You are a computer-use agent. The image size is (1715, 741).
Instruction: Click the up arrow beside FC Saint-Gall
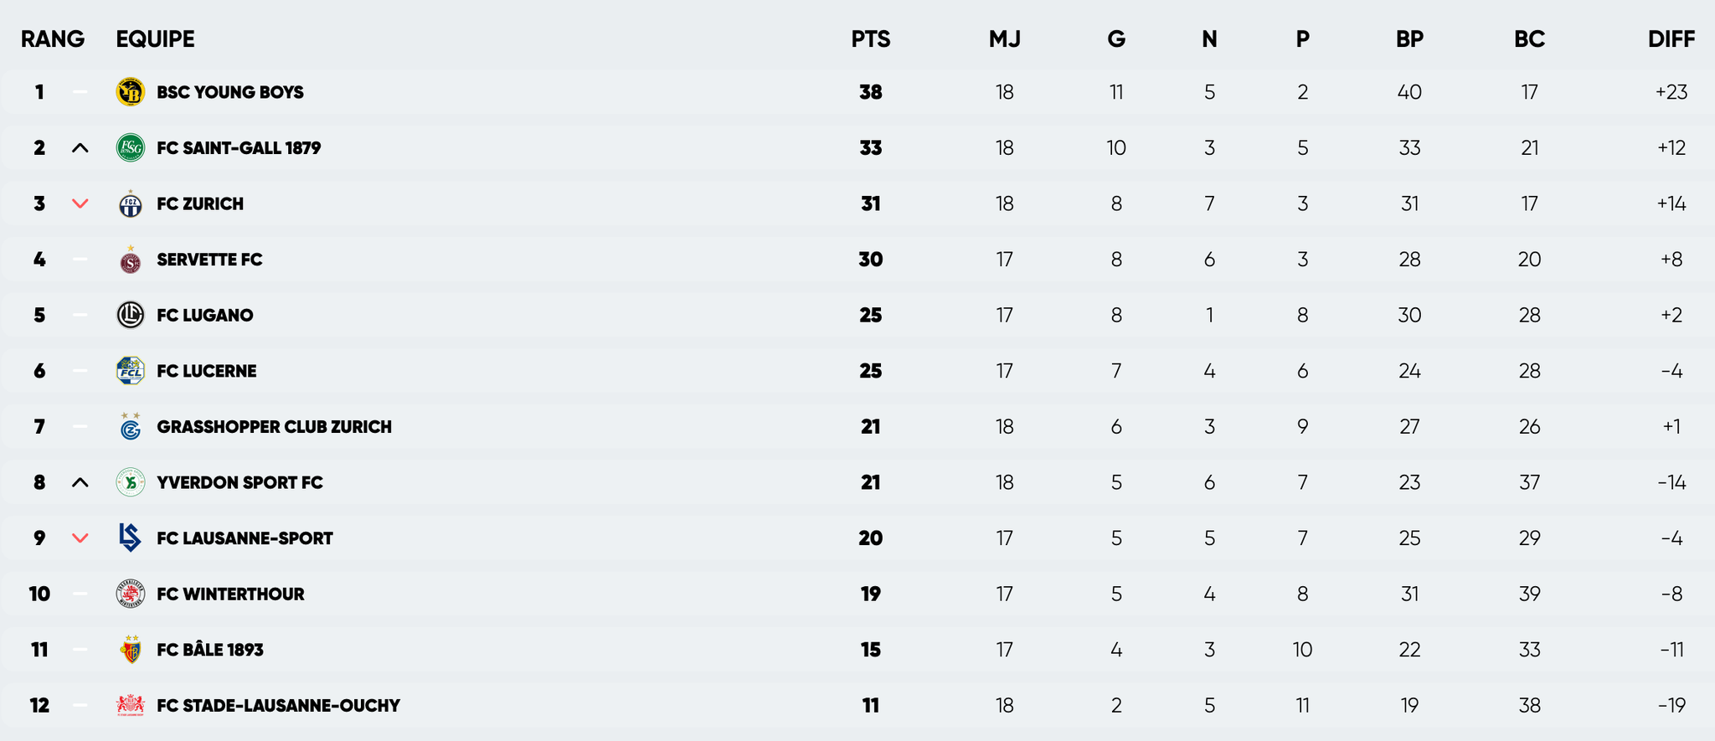pyautogui.click(x=80, y=148)
